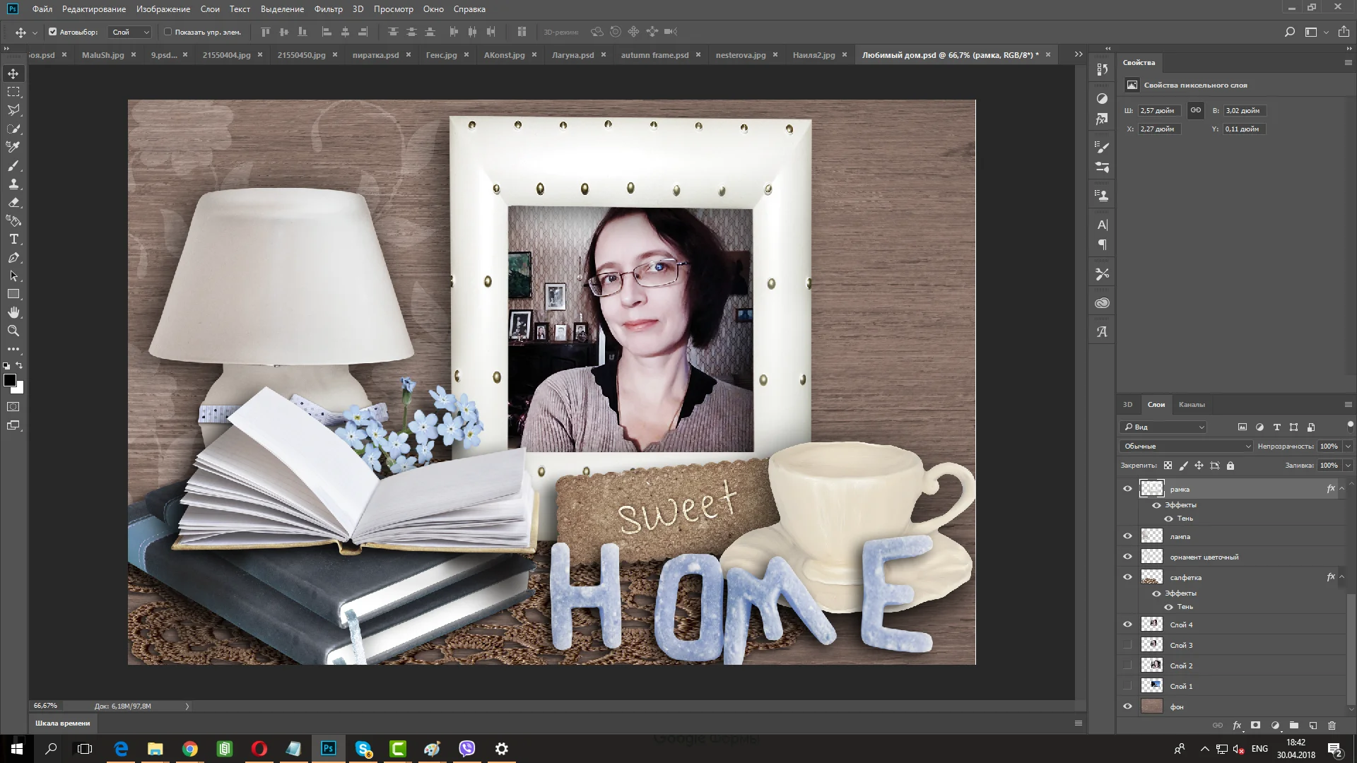Select the Eraser tool
This screenshot has width=1357, height=763.
(x=13, y=203)
